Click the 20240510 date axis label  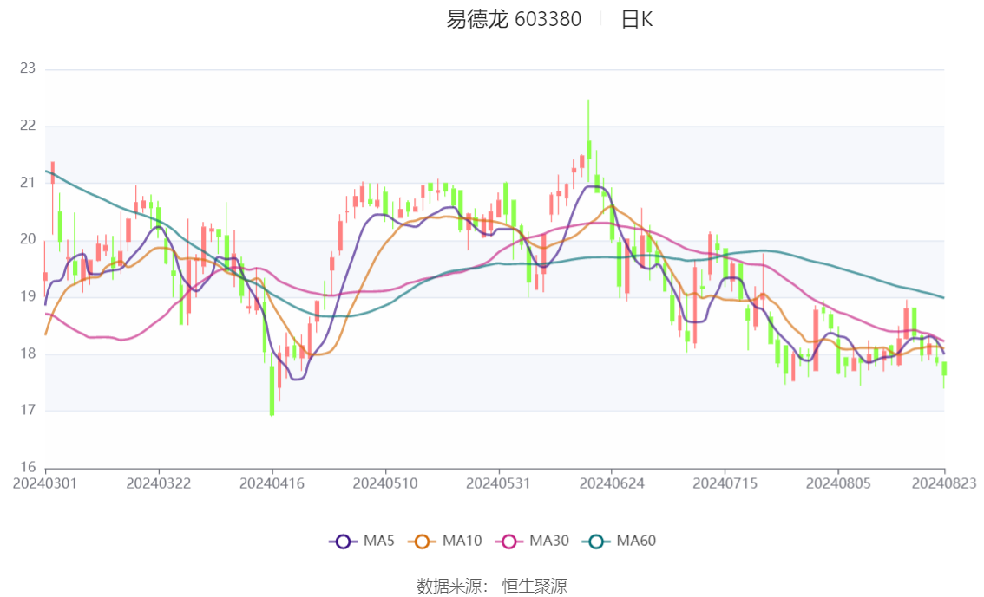click(x=385, y=483)
